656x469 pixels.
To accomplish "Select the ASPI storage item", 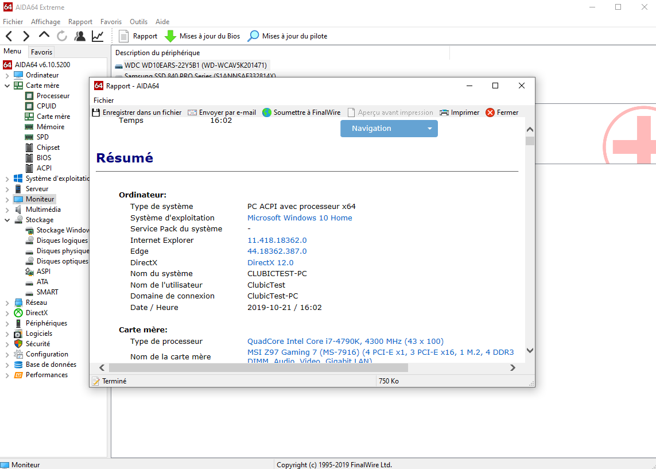I will (x=43, y=272).
